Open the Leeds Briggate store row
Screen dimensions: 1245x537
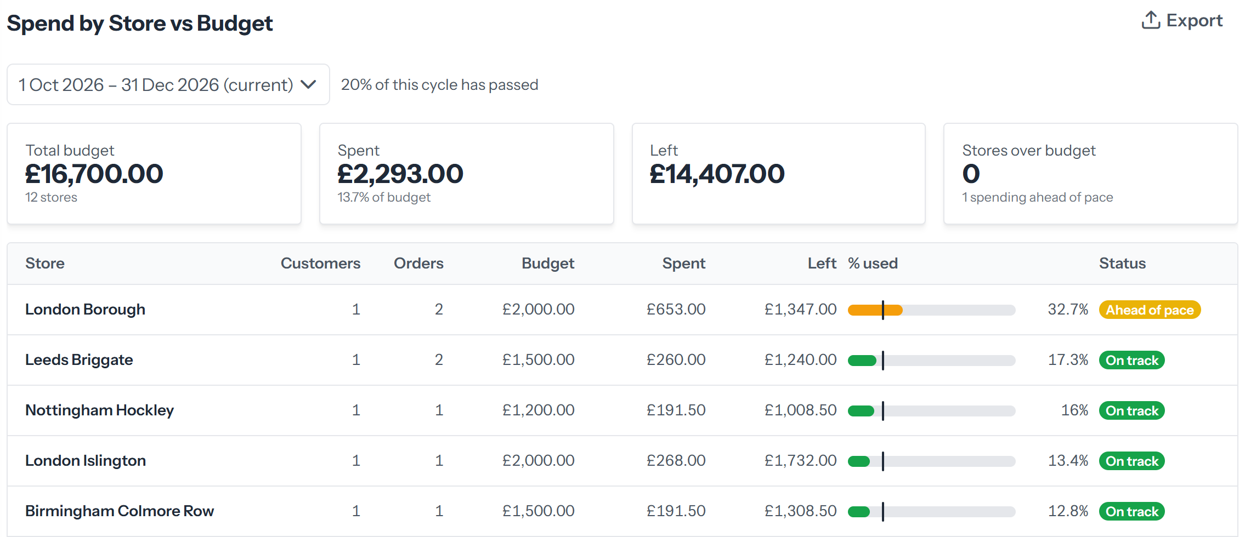pyautogui.click(x=622, y=360)
